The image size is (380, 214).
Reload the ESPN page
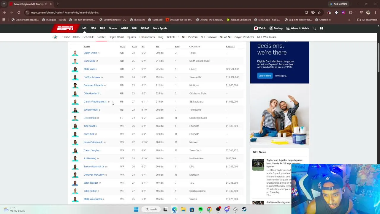click(x=19, y=12)
